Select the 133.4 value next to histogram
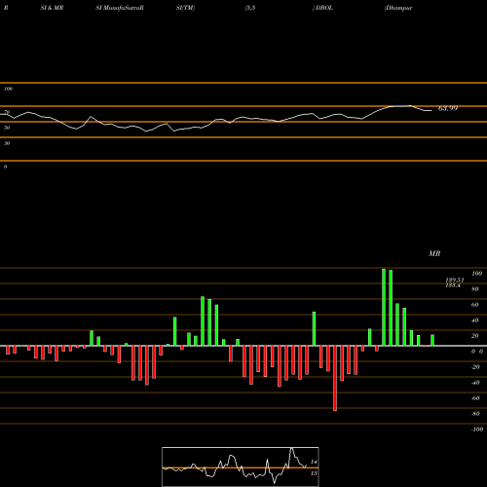487x487 pixels. tap(453, 285)
